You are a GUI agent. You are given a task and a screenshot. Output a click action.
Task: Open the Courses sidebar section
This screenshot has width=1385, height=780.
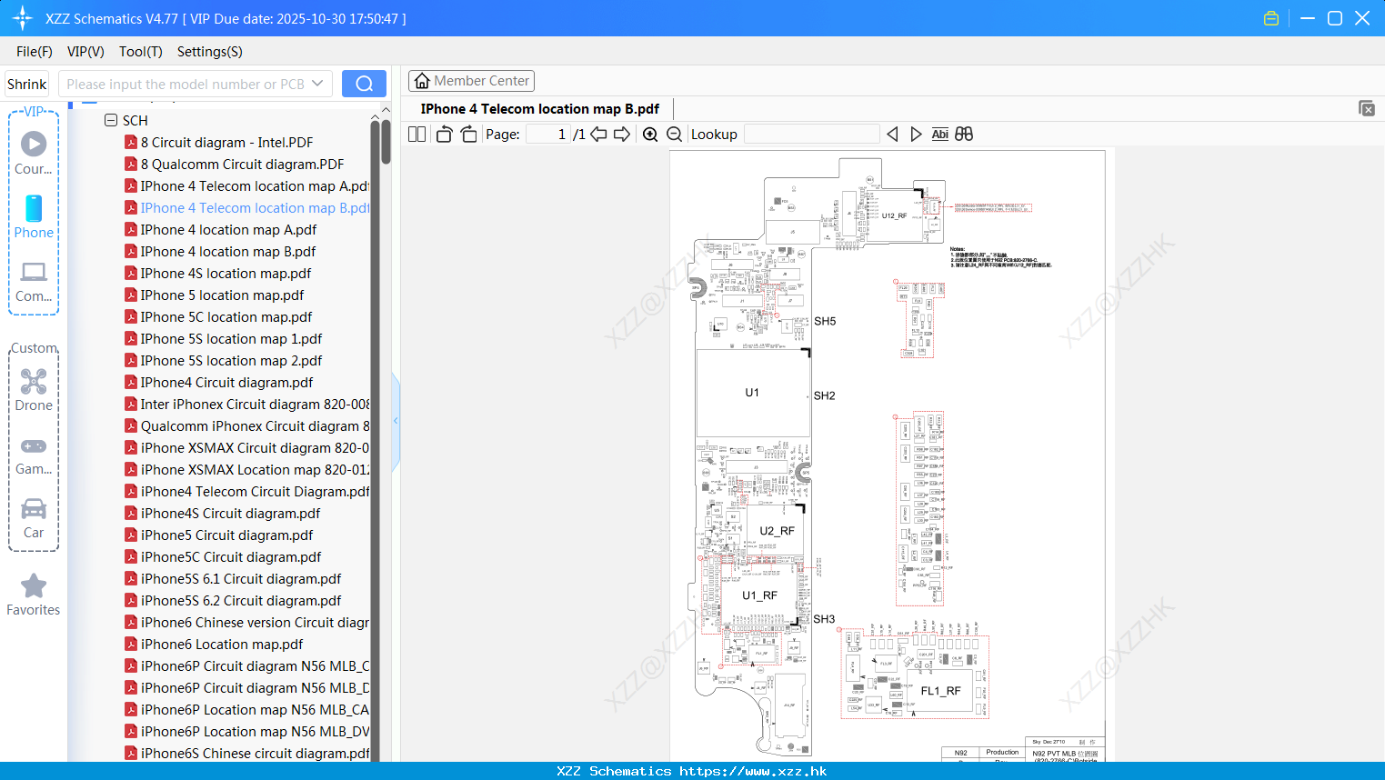[34, 154]
